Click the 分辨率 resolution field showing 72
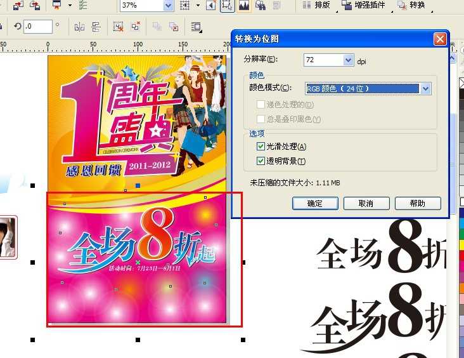The height and width of the screenshot is (358, 464). (x=323, y=60)
